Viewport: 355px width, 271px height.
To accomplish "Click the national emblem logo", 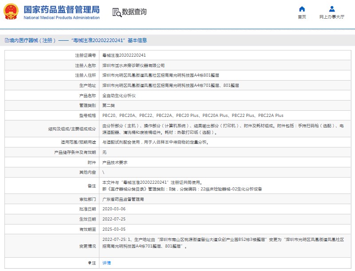I will tap(11, 12).
